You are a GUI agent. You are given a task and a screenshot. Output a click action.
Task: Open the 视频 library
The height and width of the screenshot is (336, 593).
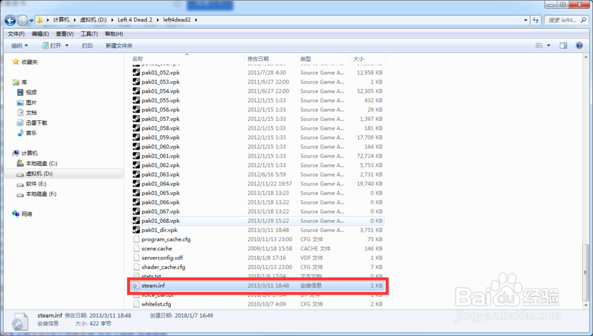click(x=27, y=92)
